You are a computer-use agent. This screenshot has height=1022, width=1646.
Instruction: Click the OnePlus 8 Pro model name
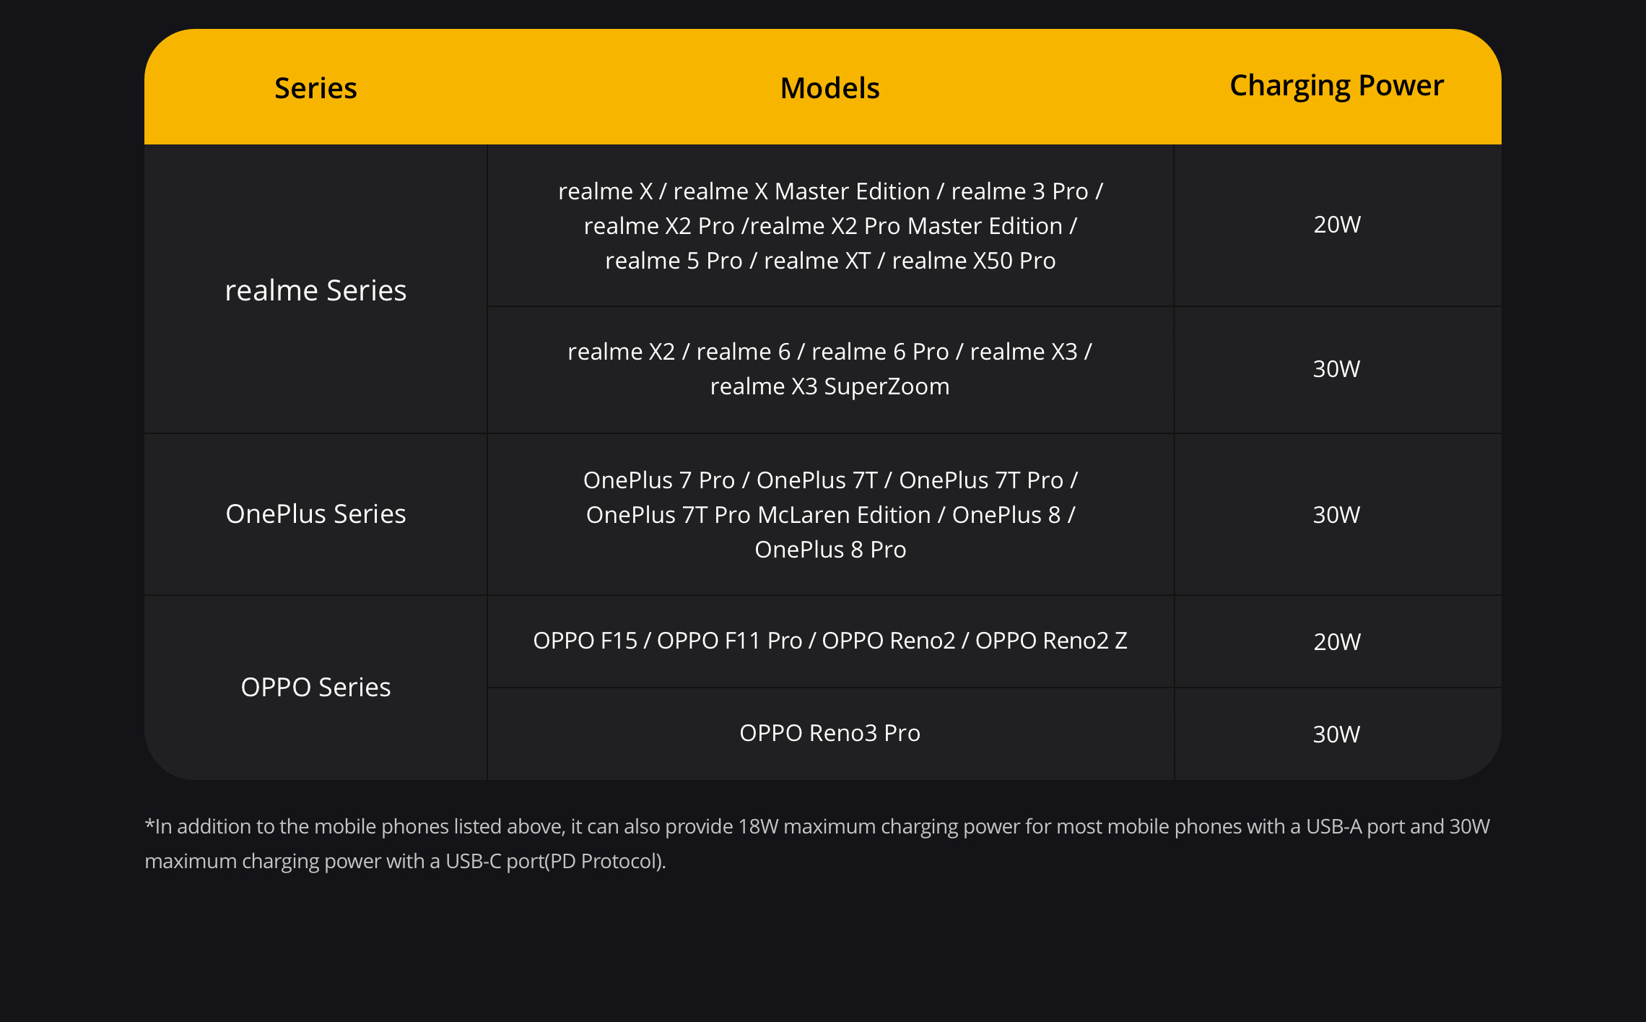[x=829, y=550]
